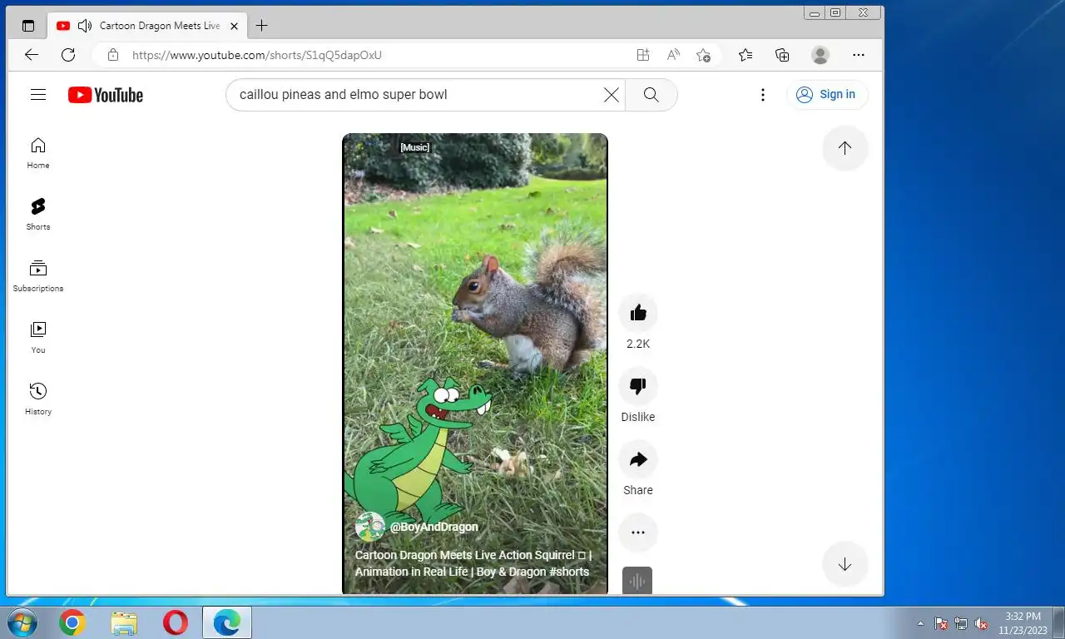Select the Cartoon Dragon Meets Live tab
This screenshot has height=639, width=1065.
(147, 26)
